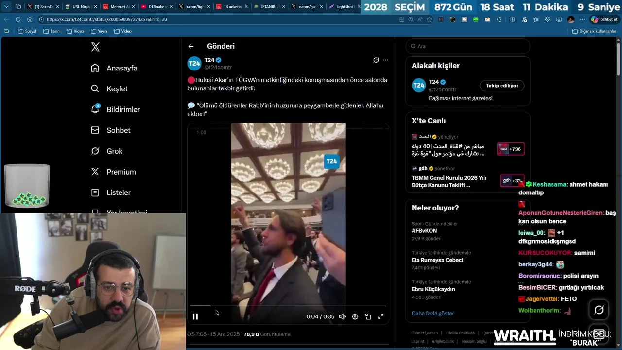Open the Basın bookmarks folder
Image resolution: width=622 pixels, height=350 pixels.
[52, 31]
